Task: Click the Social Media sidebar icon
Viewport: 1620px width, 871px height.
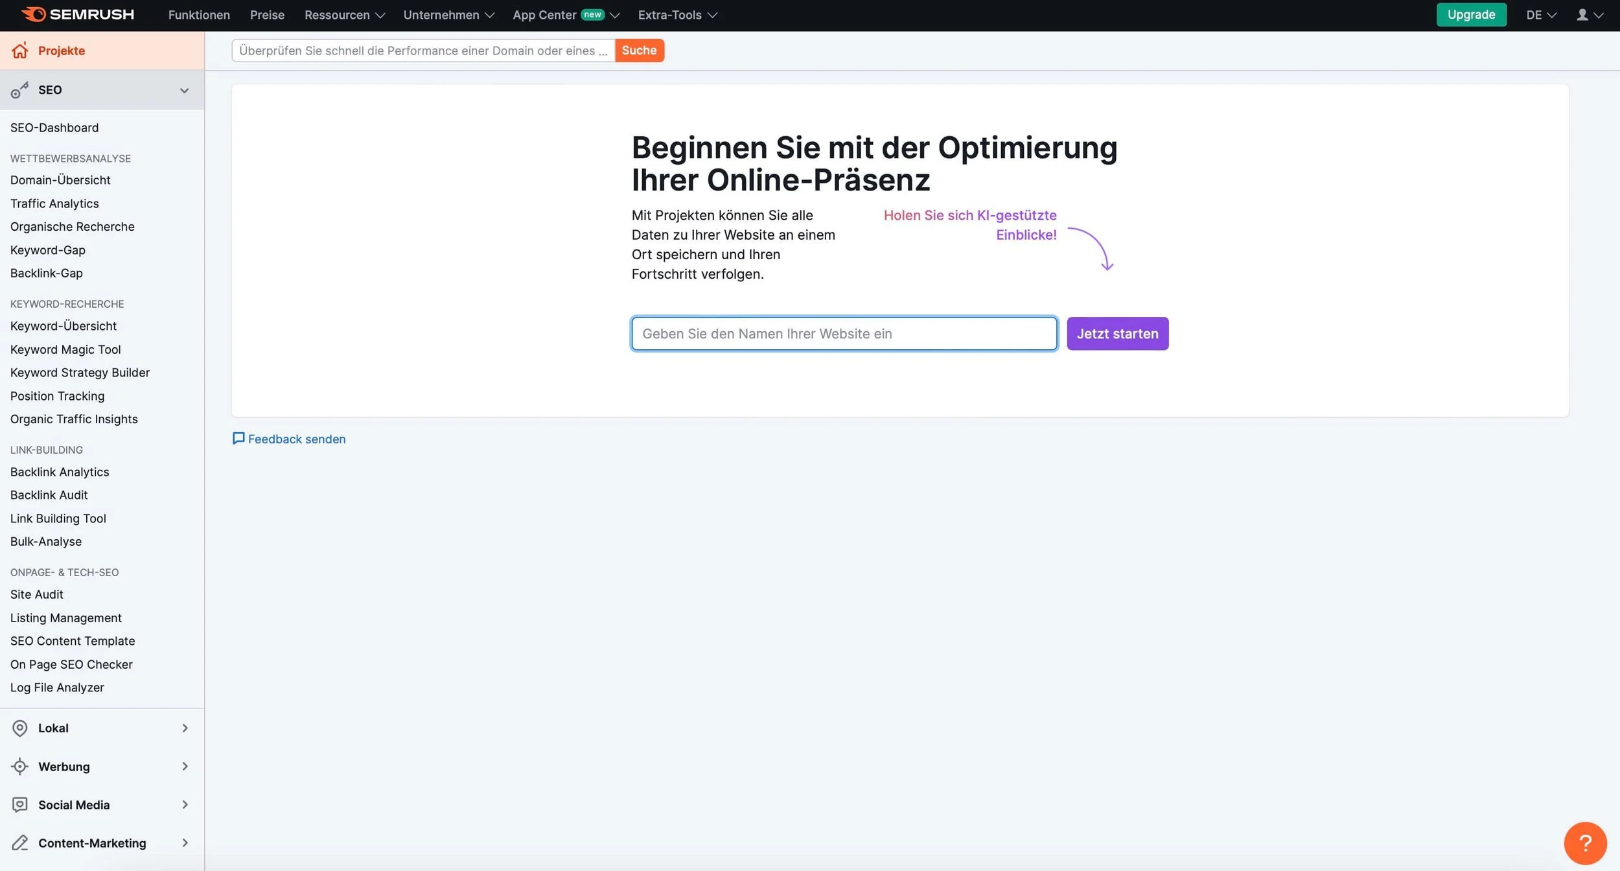Action: point(20,805)
